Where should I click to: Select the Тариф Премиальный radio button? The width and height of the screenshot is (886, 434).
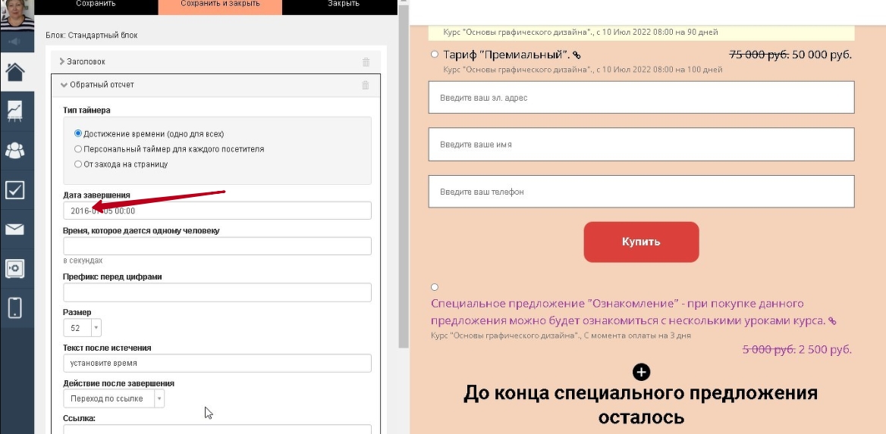pos(434,55)
